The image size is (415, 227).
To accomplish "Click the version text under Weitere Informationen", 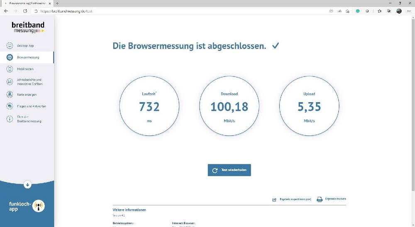I will (119, 215).
